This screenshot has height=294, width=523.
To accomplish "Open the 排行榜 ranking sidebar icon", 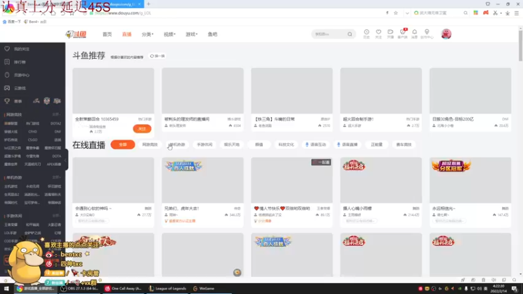I will tap(7, 62).
